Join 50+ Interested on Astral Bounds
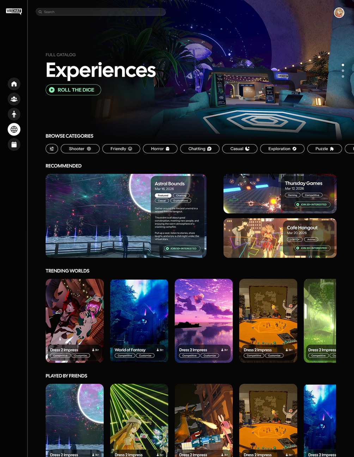 pos(182,249)
